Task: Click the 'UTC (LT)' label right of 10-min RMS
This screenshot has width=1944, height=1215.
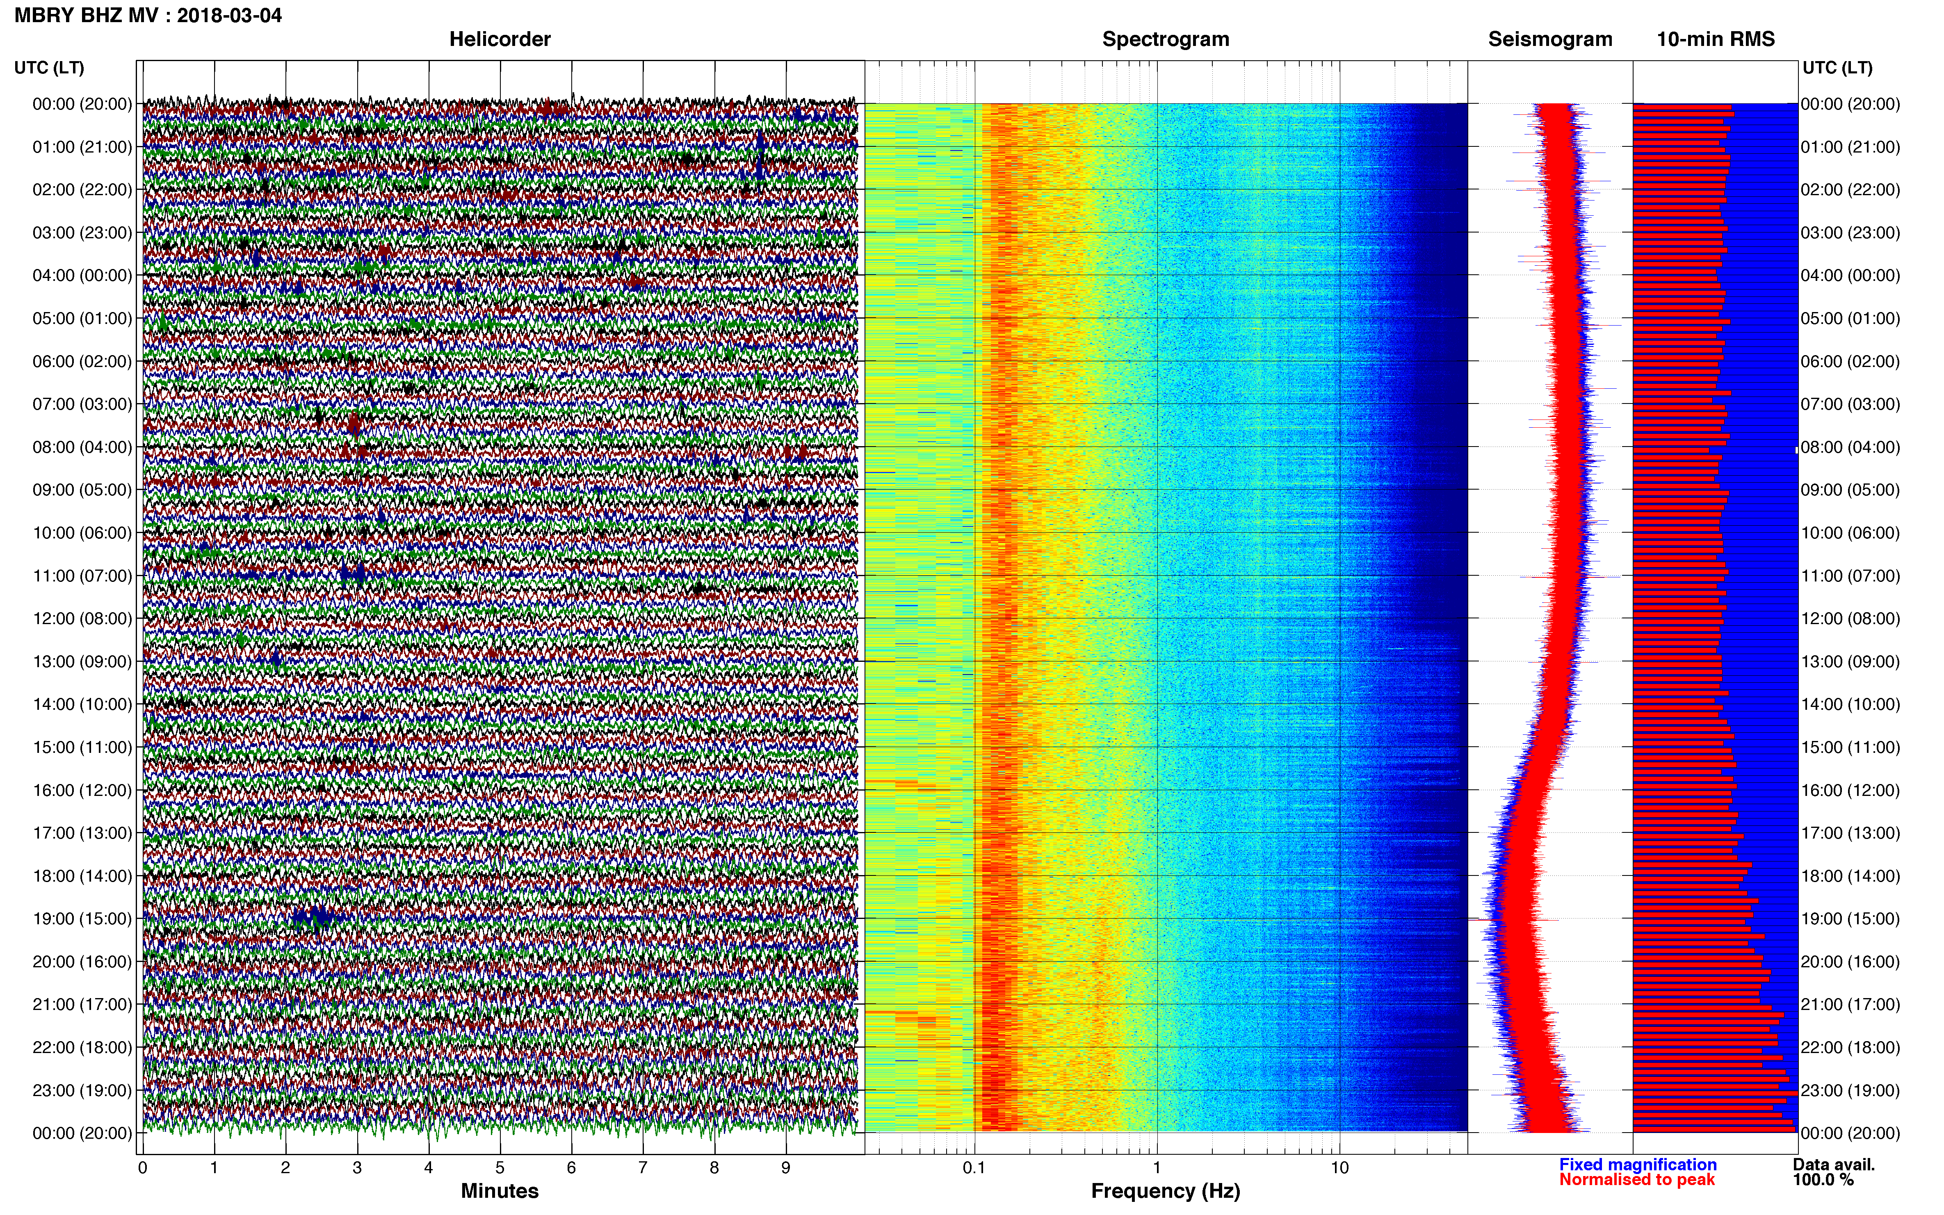Action: (1837, 68)
